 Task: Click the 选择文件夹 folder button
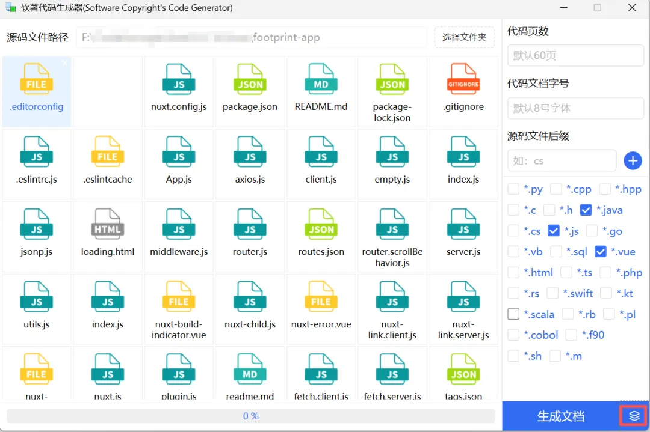click(x=464, y=38)
